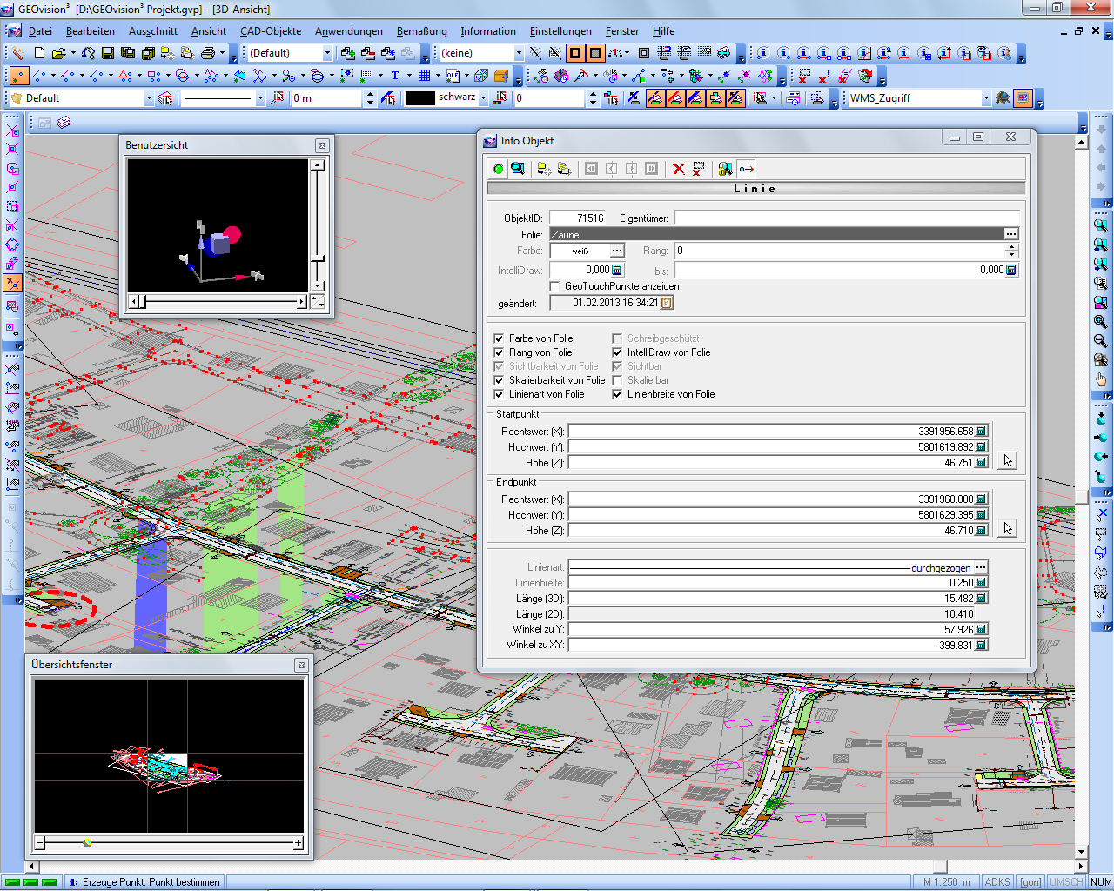Close the Übersichtsfenster panel

pos(301,665)
